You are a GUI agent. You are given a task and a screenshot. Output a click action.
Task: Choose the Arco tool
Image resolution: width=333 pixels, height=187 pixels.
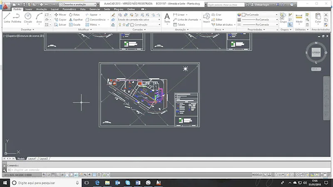[39, 17]
